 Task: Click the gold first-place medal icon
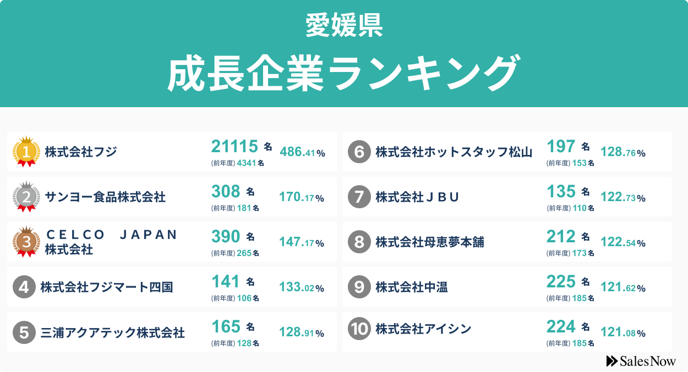(x=26, y=151)
